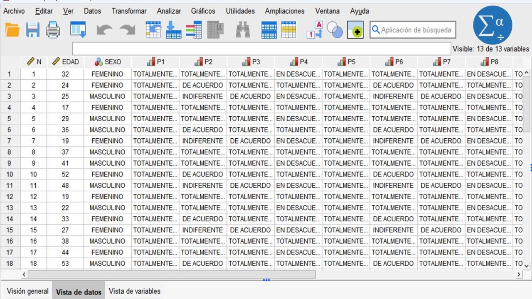This screenshot has width=532, height=299.
Task: Click the Run descriptive statistics icon
Action: tap(216, 30)
